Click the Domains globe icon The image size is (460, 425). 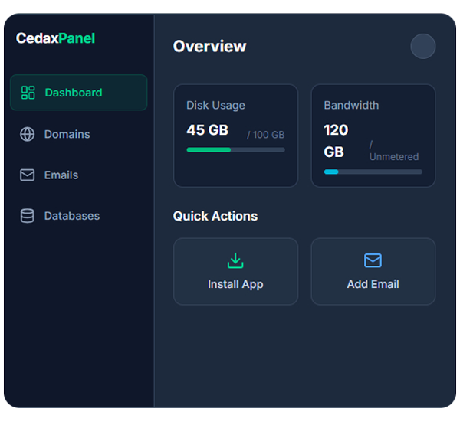(28, 134)
